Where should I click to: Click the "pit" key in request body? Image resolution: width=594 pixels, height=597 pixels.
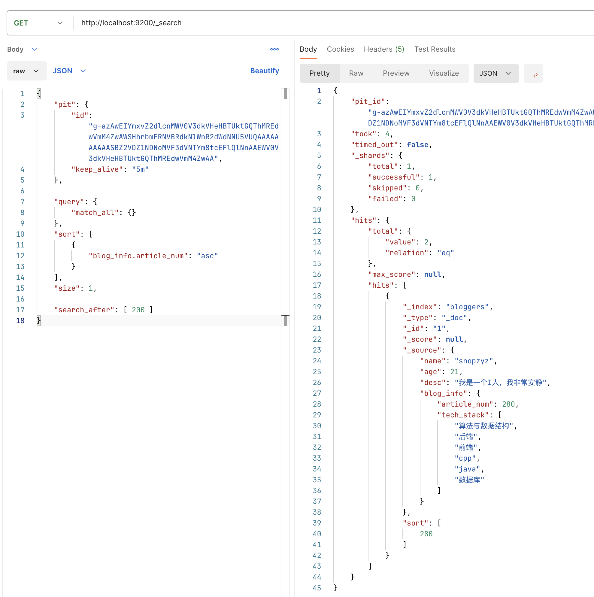point(65,105)
